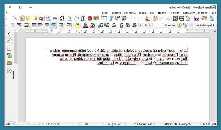
Task: Open the font size 12 dropdown
Action: (x=141, y=25)
